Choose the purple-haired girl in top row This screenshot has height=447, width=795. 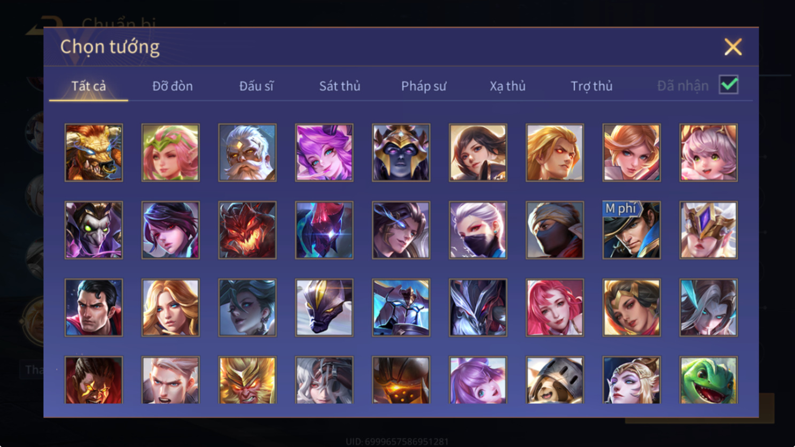(324, 153)
